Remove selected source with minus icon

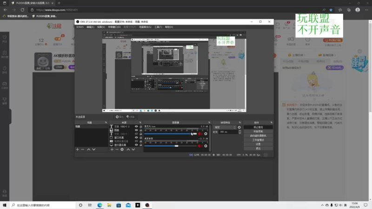coord(117,150)
